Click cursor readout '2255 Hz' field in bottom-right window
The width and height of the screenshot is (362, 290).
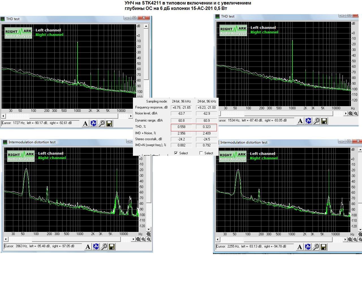[x=255, y=247]
